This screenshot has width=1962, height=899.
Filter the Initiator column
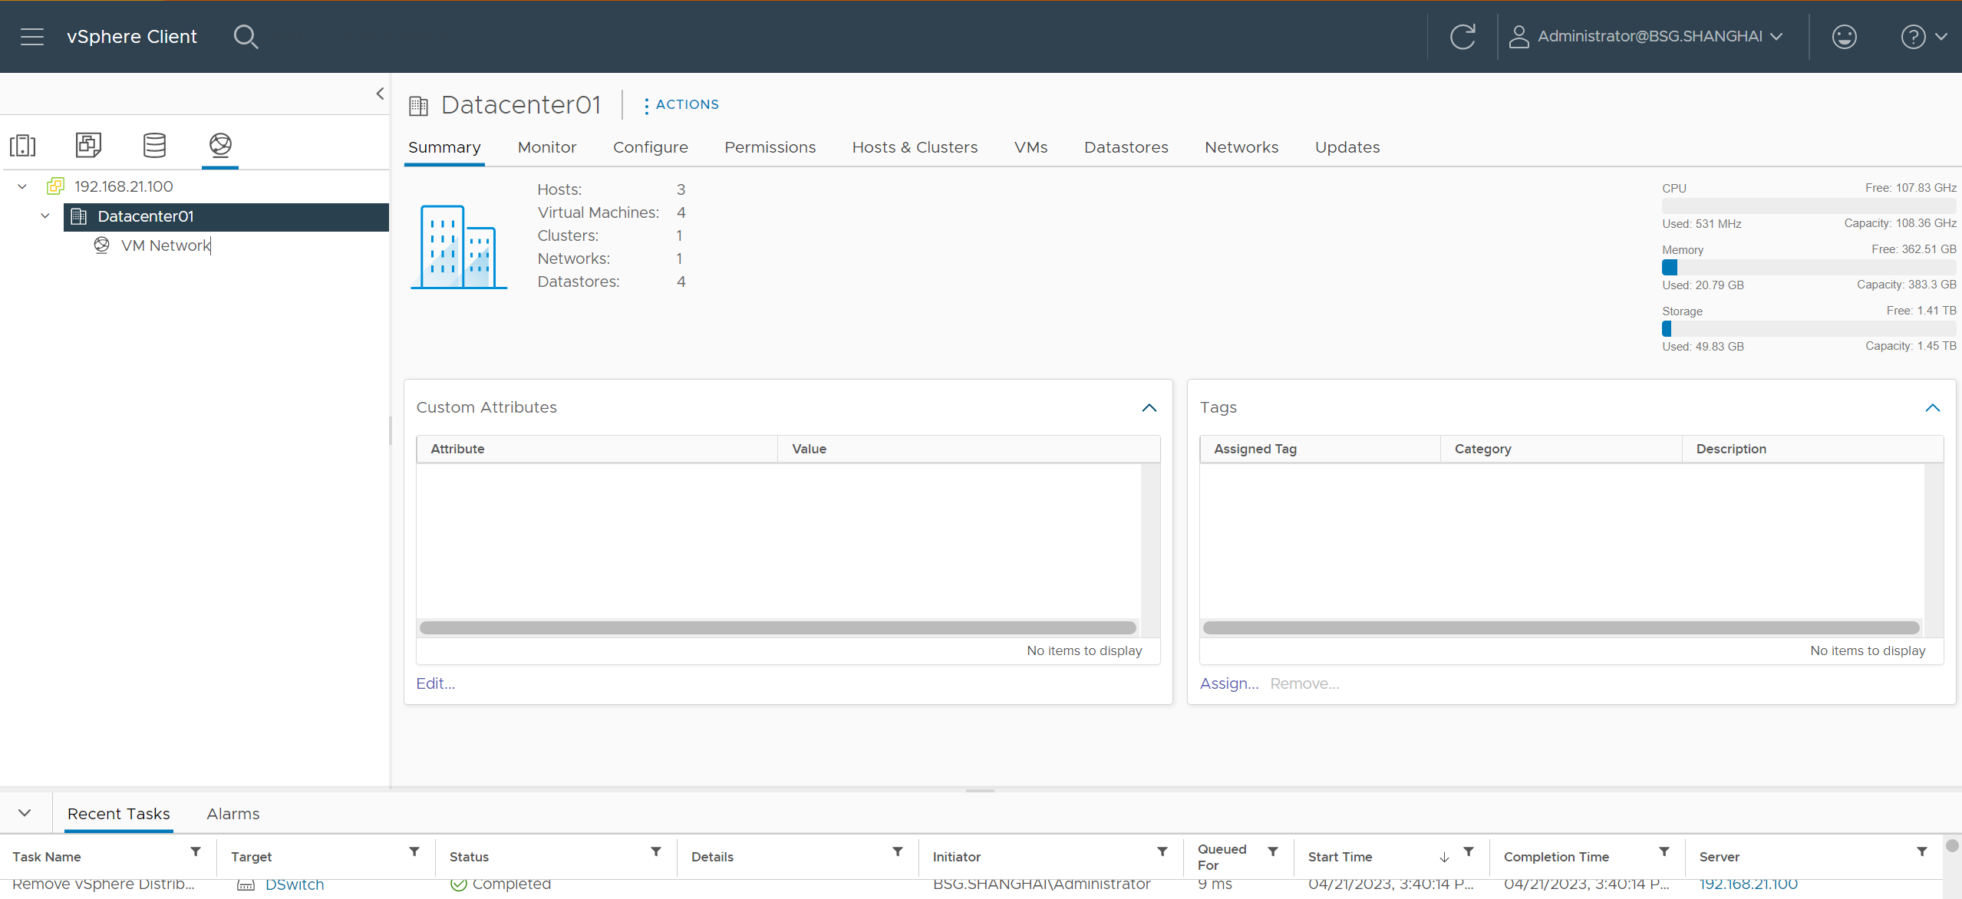click(x=1162, y=851)
